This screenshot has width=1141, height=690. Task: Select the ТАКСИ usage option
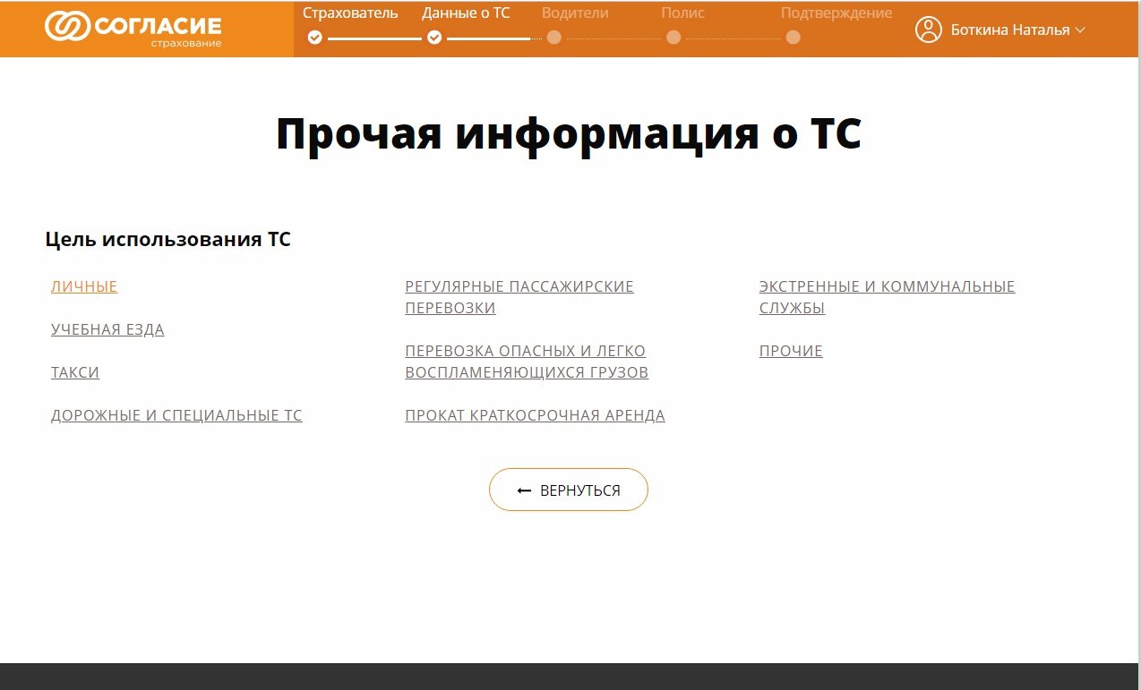tap(75, 373)
